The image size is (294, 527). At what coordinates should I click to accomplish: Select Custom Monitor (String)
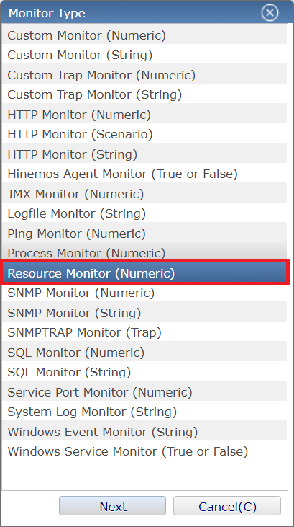pyautogui.click(x=144, y=55)
